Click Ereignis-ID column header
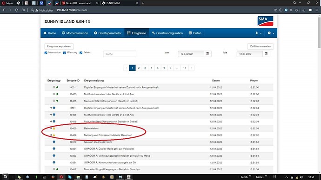 [x=73, y=81]
